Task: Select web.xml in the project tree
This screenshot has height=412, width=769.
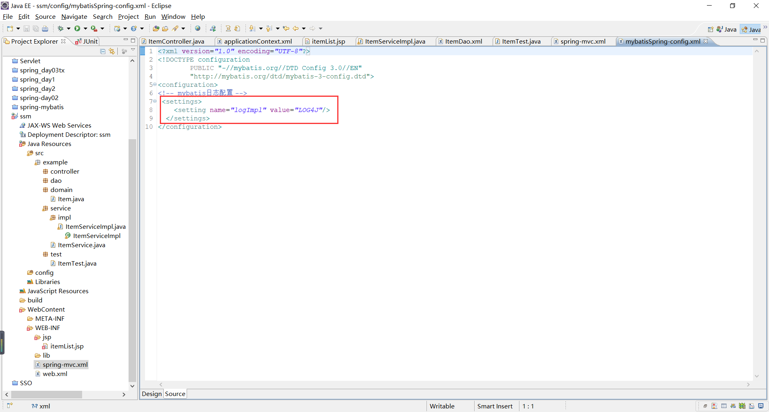Action: coord(51,374)
